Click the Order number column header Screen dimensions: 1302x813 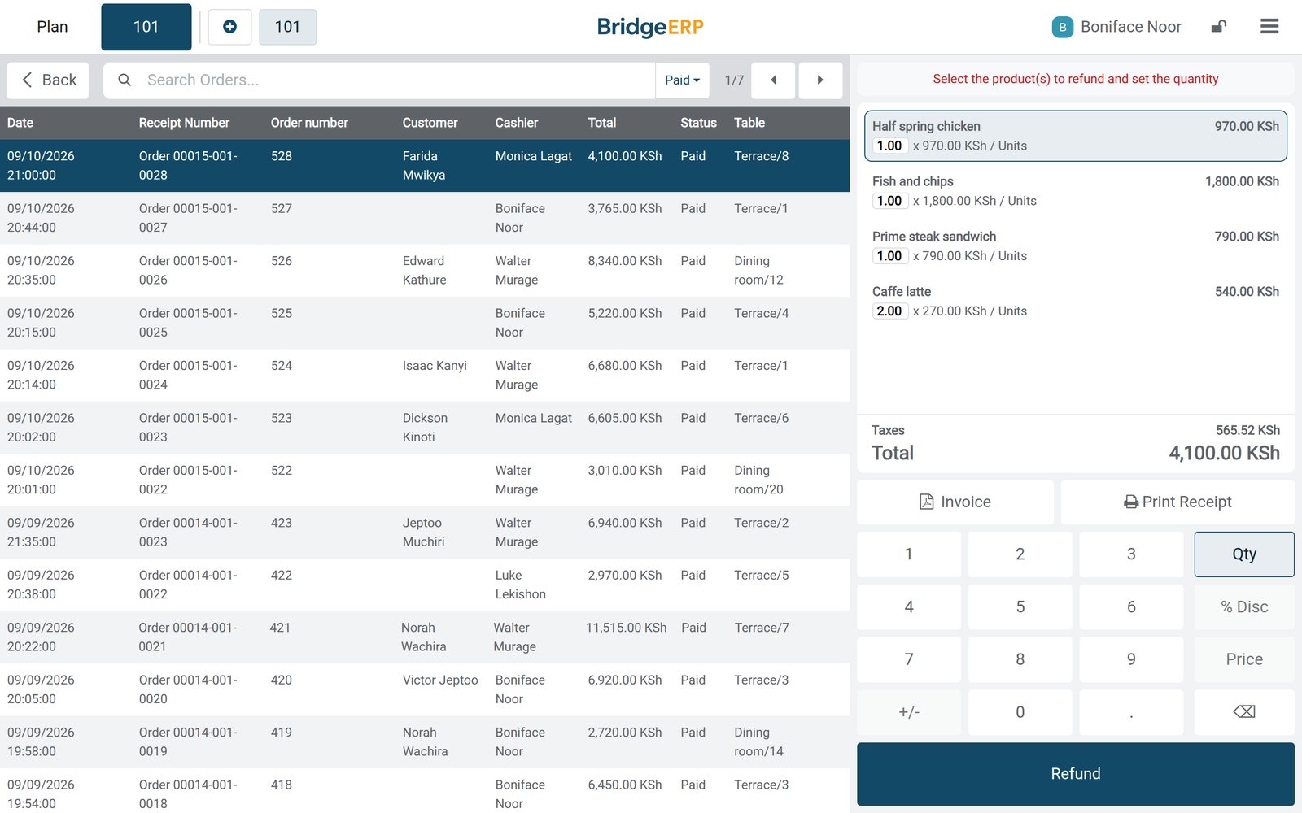coord(309,123)
